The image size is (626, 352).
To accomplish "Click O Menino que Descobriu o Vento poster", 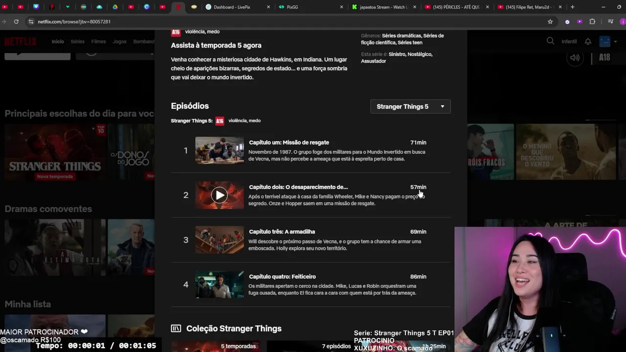I will (565, 152).
